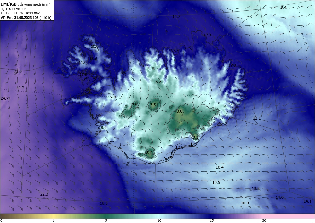Image resolution: width=315 pixels, height=223 pixels.
Task: Select the 23.9 value label
Action: pos(18,71)
